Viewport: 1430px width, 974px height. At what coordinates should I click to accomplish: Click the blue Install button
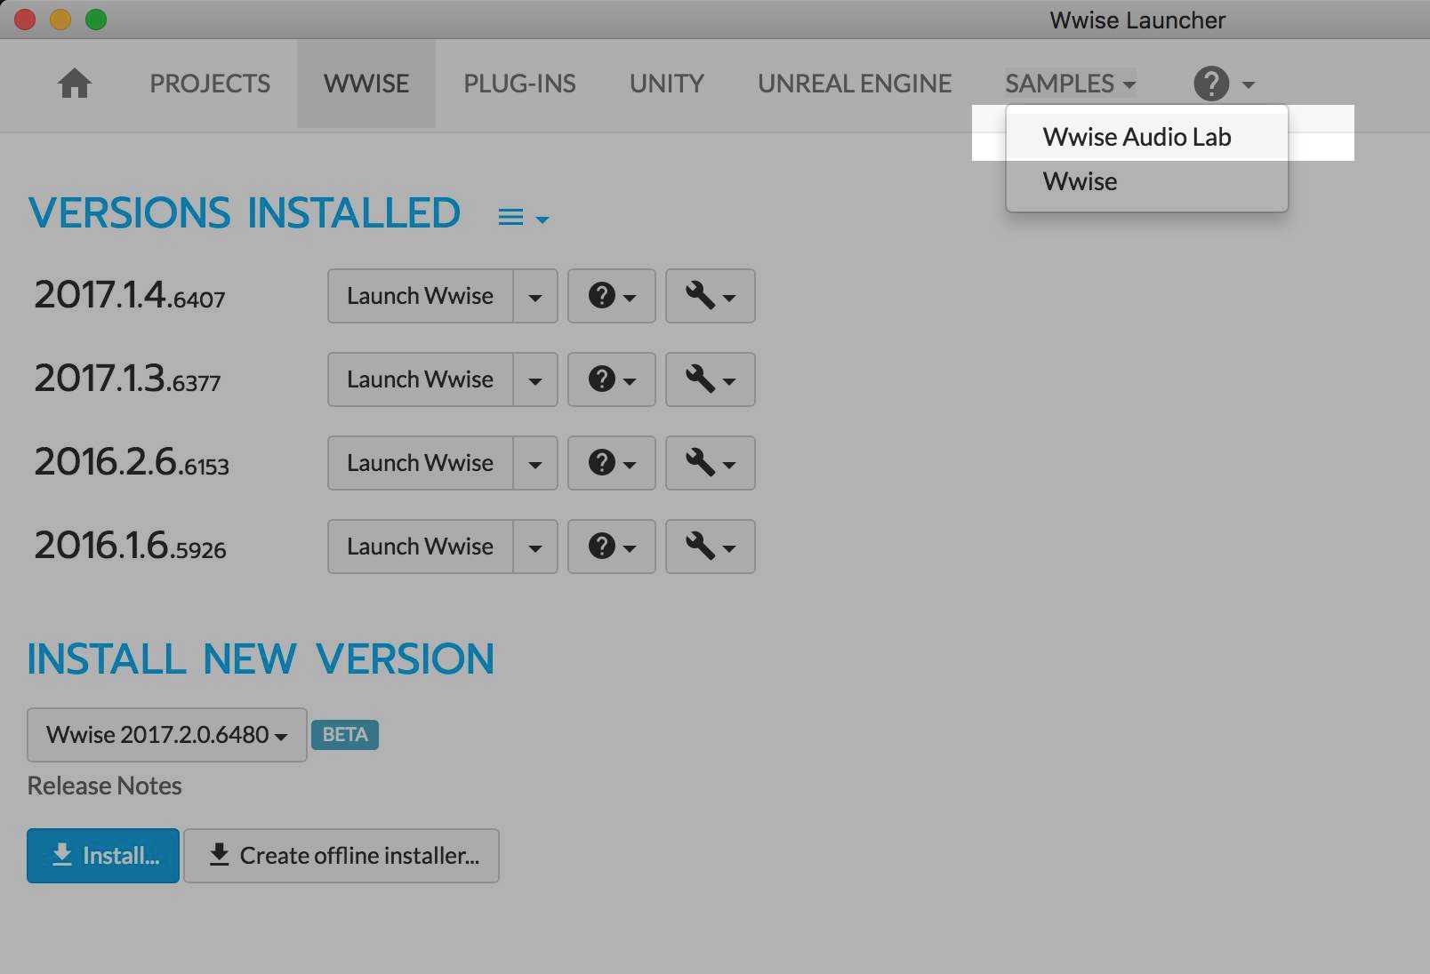[x=103, y=856]
